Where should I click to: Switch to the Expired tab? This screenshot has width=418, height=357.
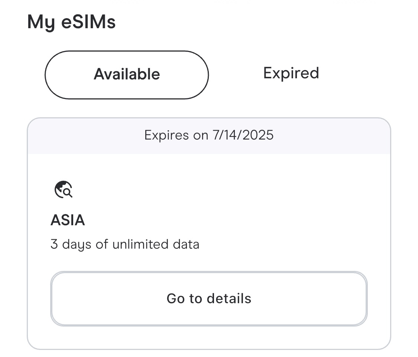point(291,73)
